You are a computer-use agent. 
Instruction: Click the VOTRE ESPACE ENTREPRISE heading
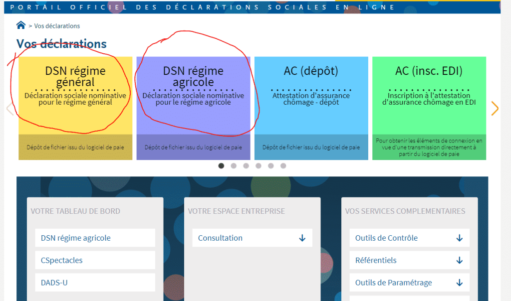click(x=236, y=211)
